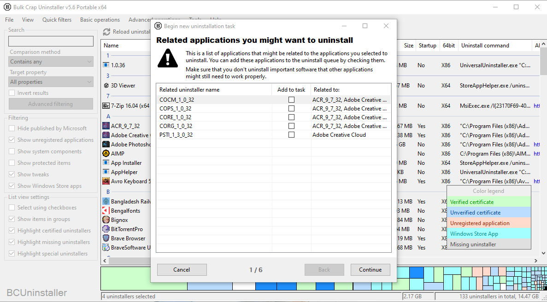Click the ACR_9_7_32 application icon
The width and height of the screenshot is (547, 302).
(x=106, y=126)
